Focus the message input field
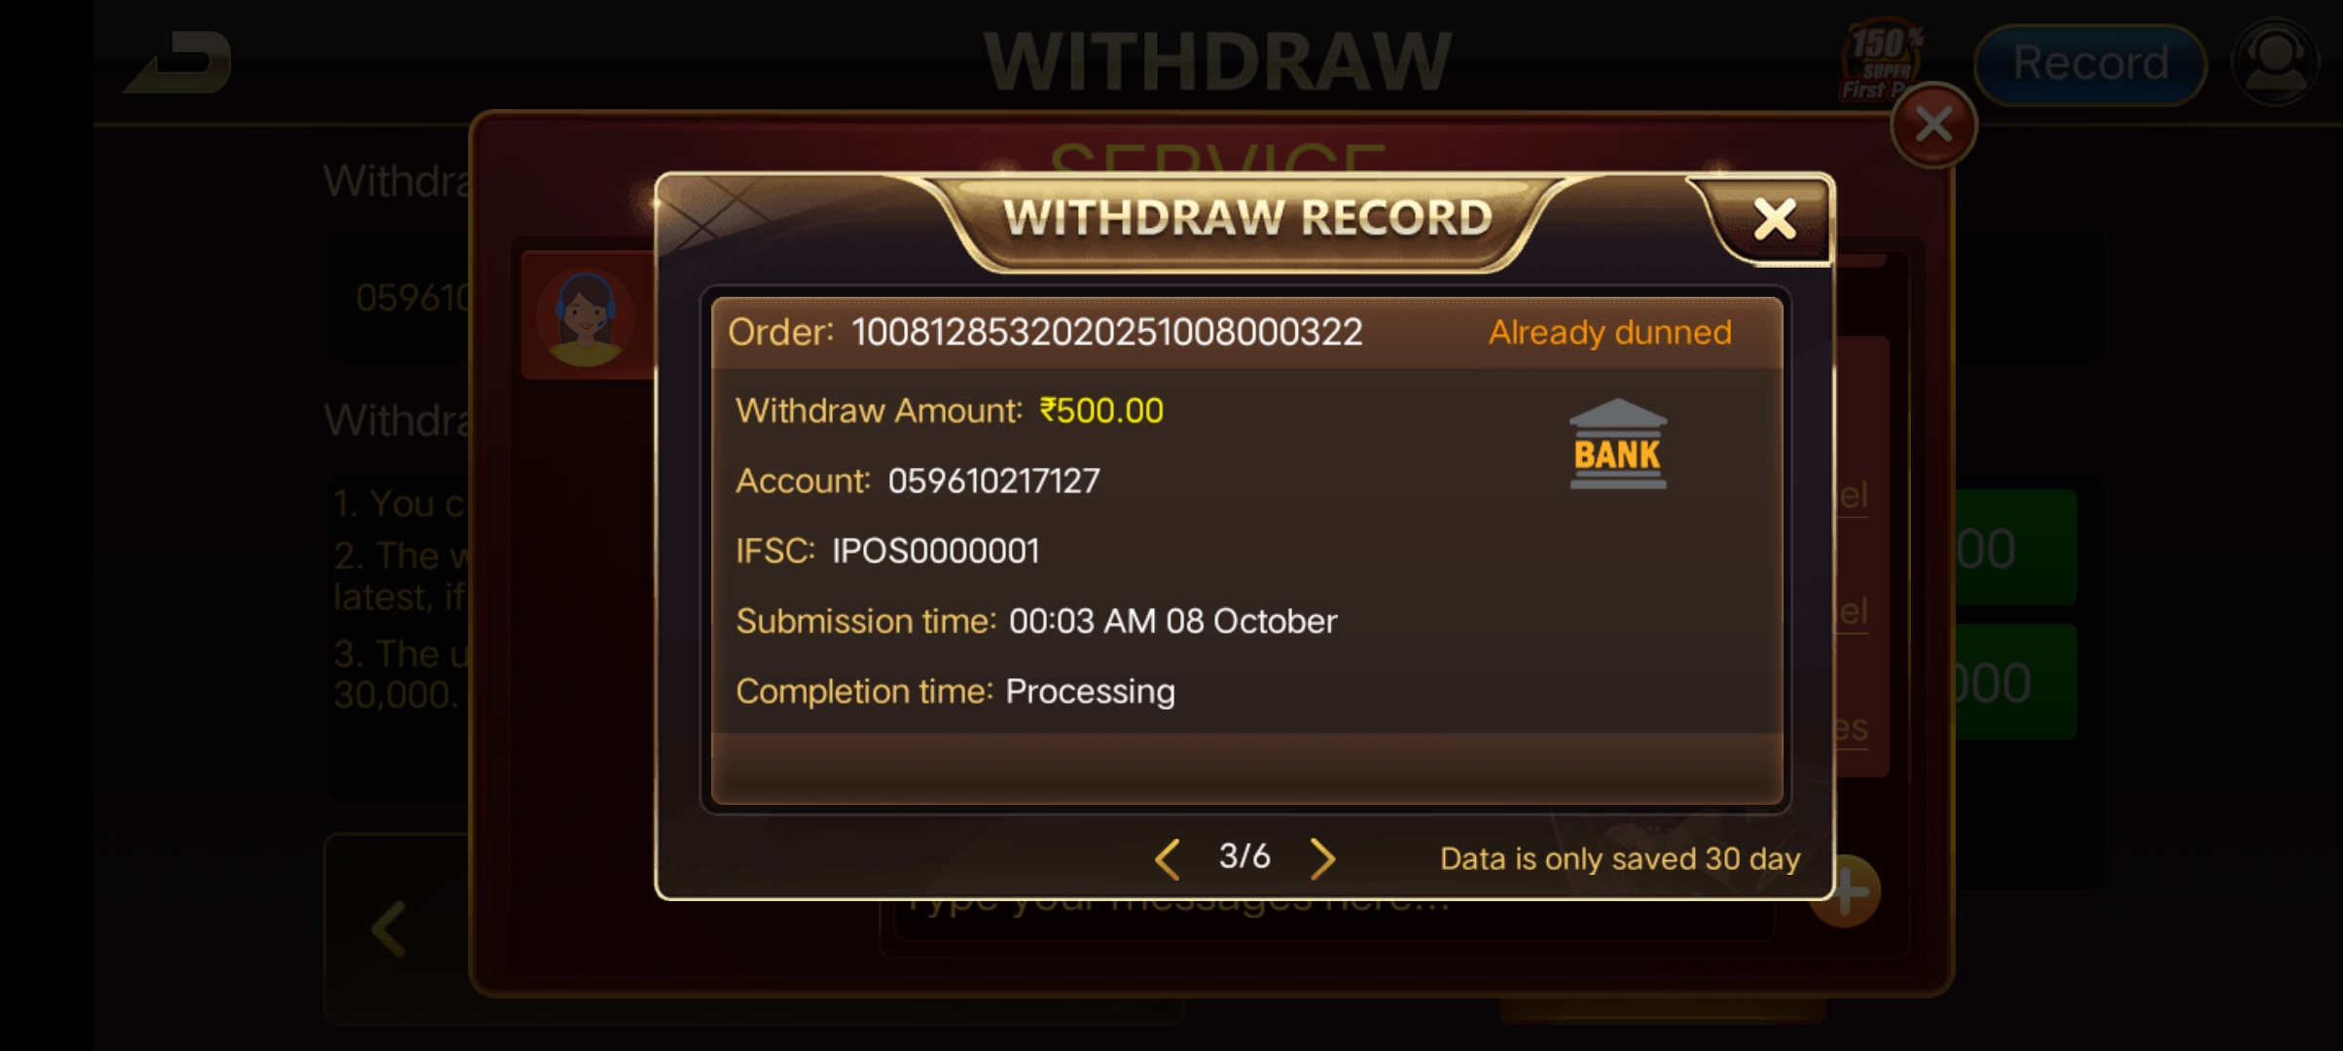2343x1051 pixels. (1333, 919)
